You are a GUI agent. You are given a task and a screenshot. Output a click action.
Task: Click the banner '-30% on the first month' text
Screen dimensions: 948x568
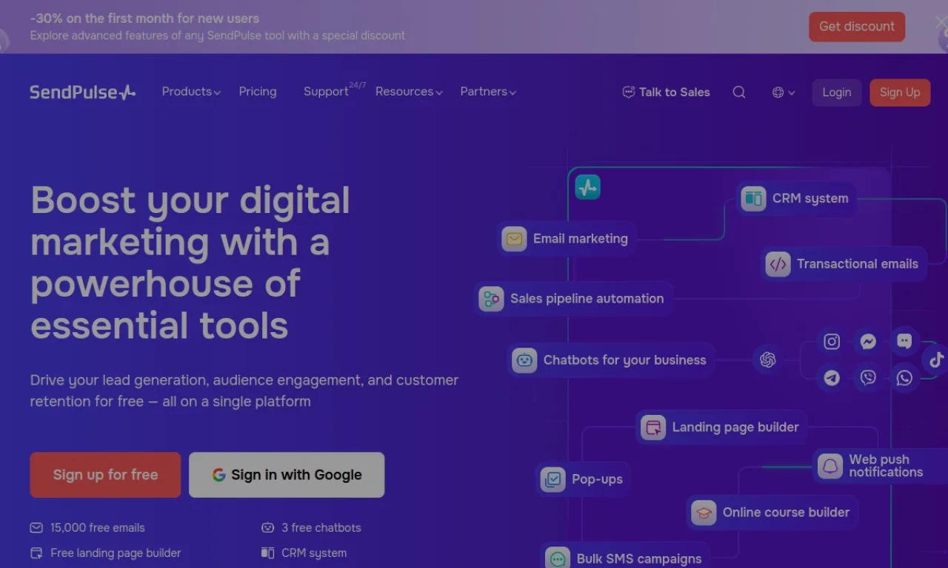tap(145, 18)
